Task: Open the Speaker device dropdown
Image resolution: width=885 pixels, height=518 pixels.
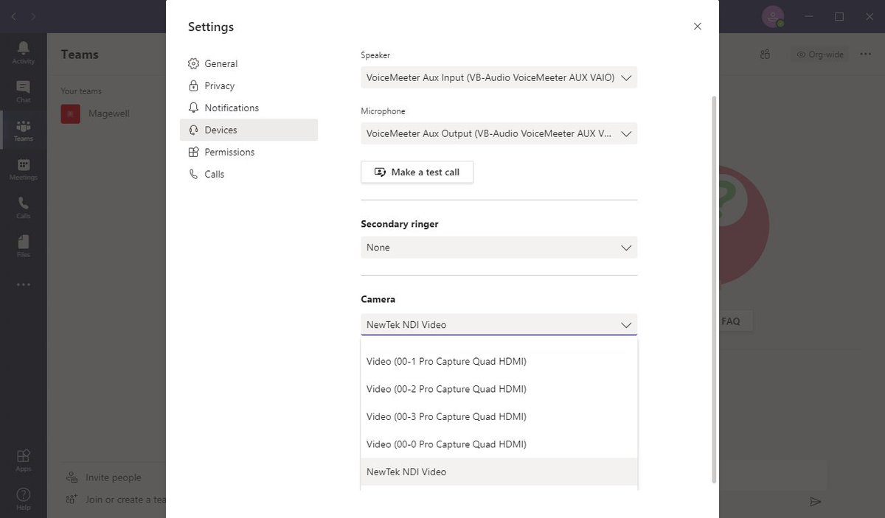Action: [x=499, y=77]
